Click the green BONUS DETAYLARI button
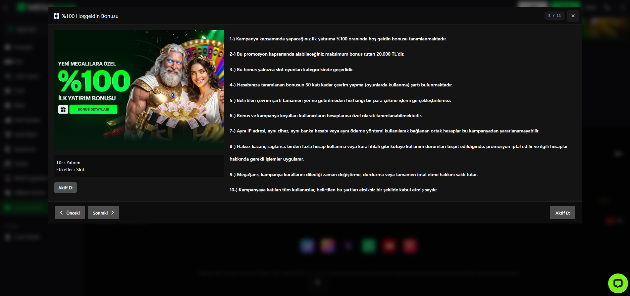Viewport: 630px width, 296px height. click(93, 109)
